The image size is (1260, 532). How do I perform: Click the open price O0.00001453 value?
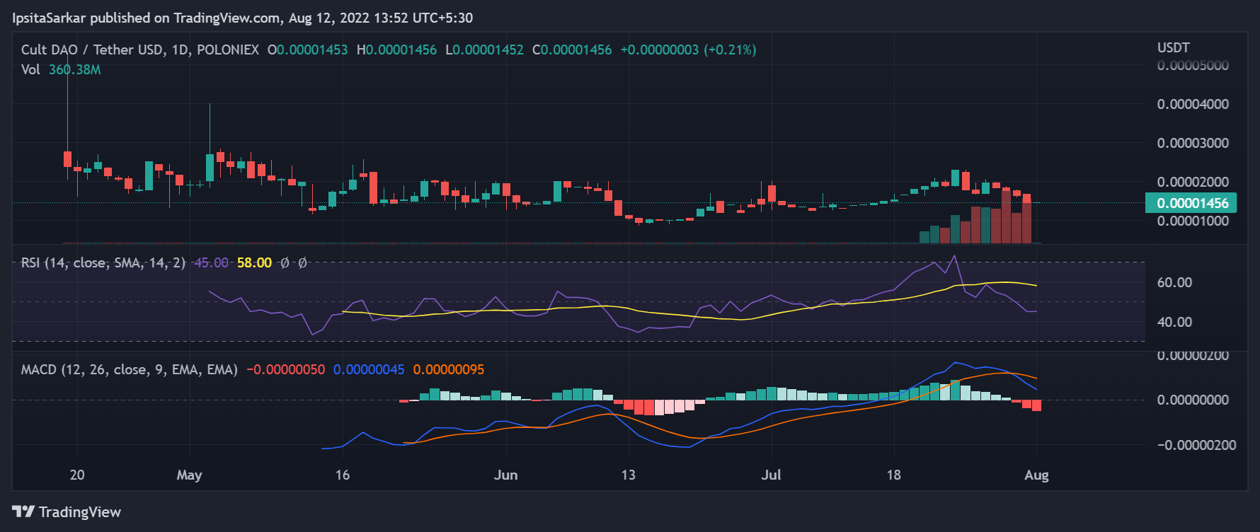click(x=308, y=50)
